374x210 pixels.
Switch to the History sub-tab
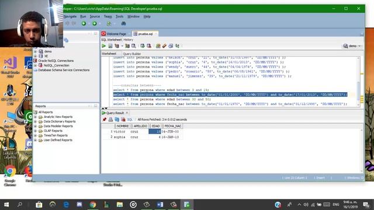click(129, 40)
